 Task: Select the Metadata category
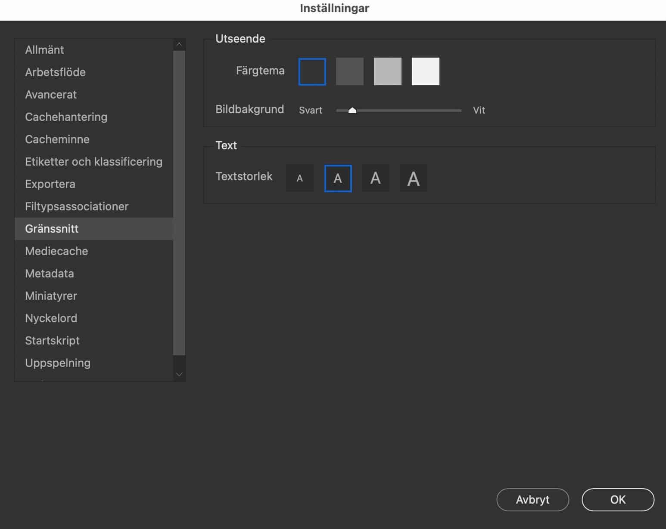[49, 274]
